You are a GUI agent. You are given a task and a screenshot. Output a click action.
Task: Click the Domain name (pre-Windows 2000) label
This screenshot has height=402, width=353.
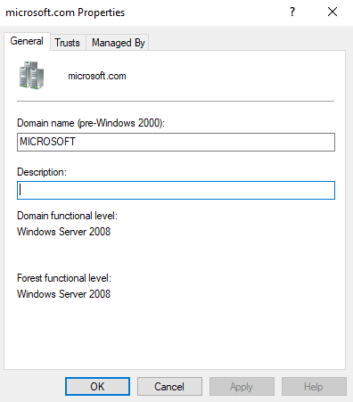click(91, 123)
